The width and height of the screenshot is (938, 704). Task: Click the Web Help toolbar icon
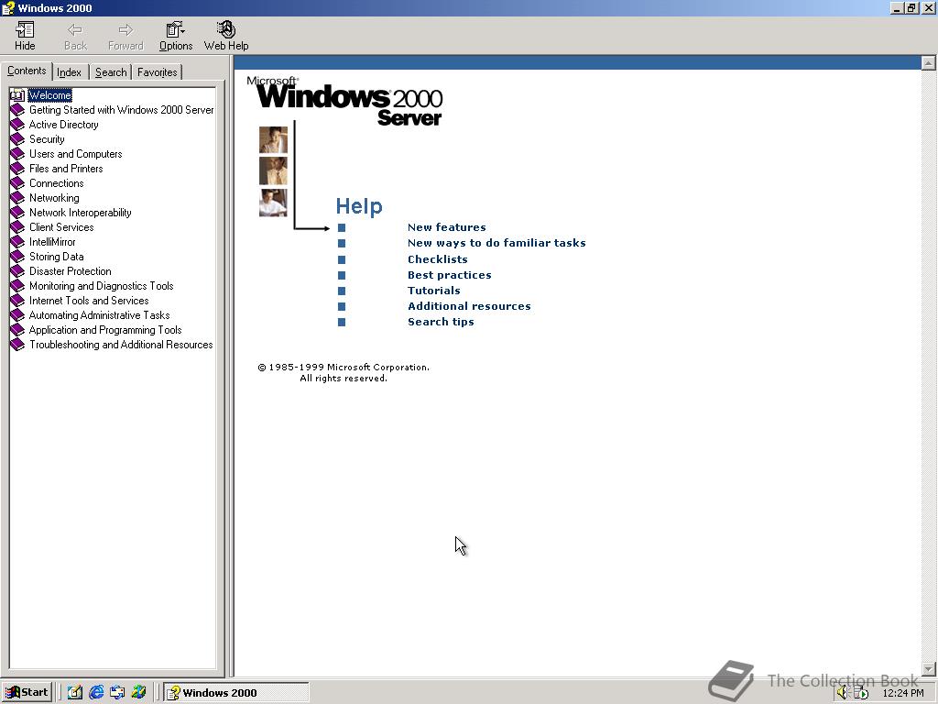point(226,36)
